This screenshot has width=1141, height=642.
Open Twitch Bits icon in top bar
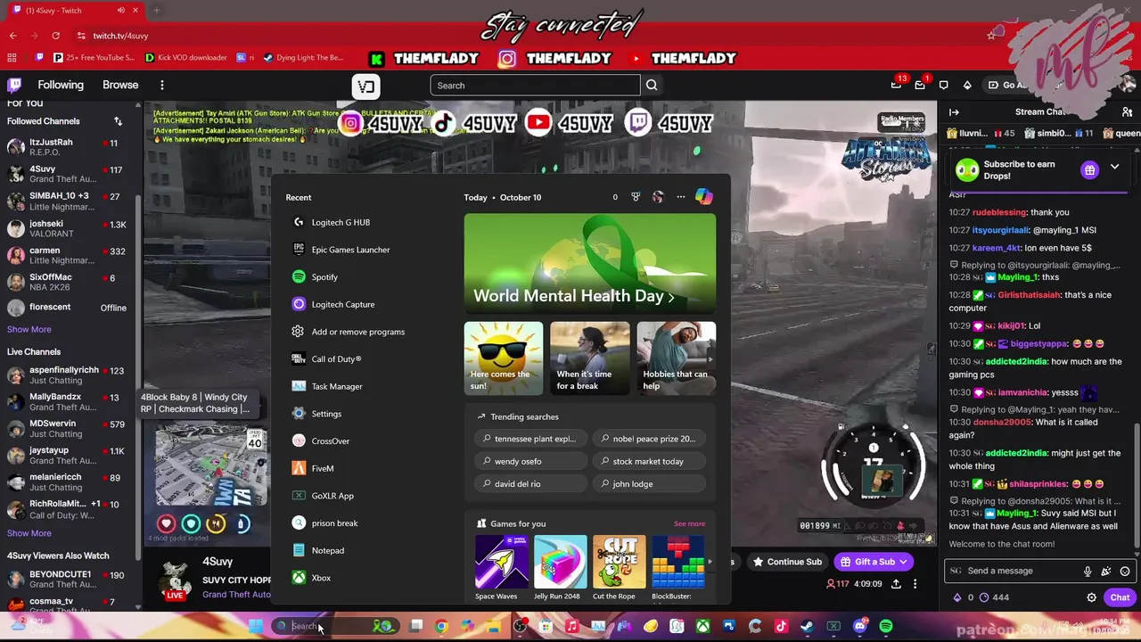pyautogui.click(x=967, y=85)
